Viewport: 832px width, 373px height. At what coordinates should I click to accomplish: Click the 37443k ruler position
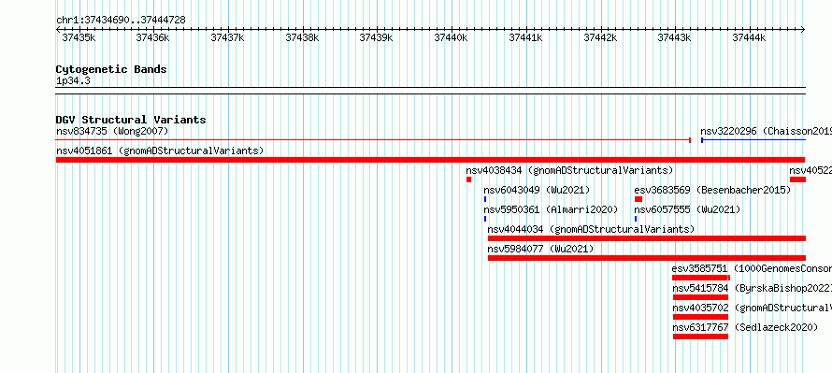[x=675, y=37]
